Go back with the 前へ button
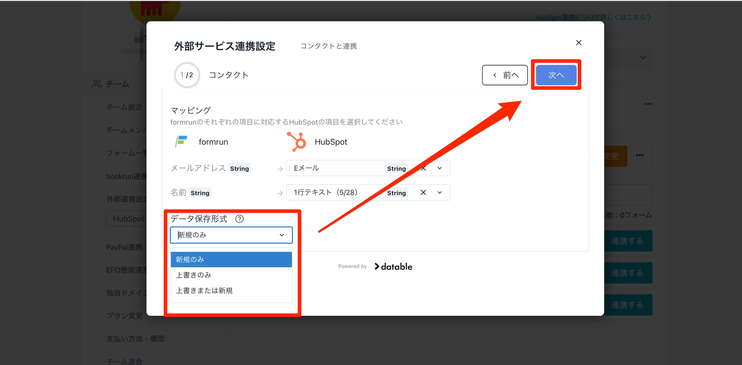The height and width of the screenshot is (365, 742). click(505, 75)
